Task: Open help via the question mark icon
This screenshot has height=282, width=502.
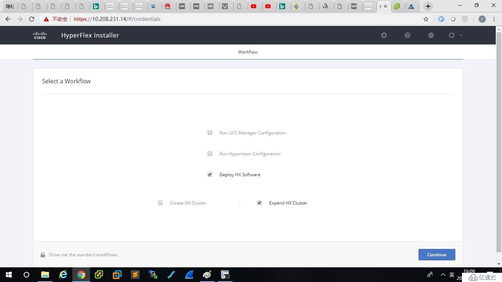Action: click(408, 35)
